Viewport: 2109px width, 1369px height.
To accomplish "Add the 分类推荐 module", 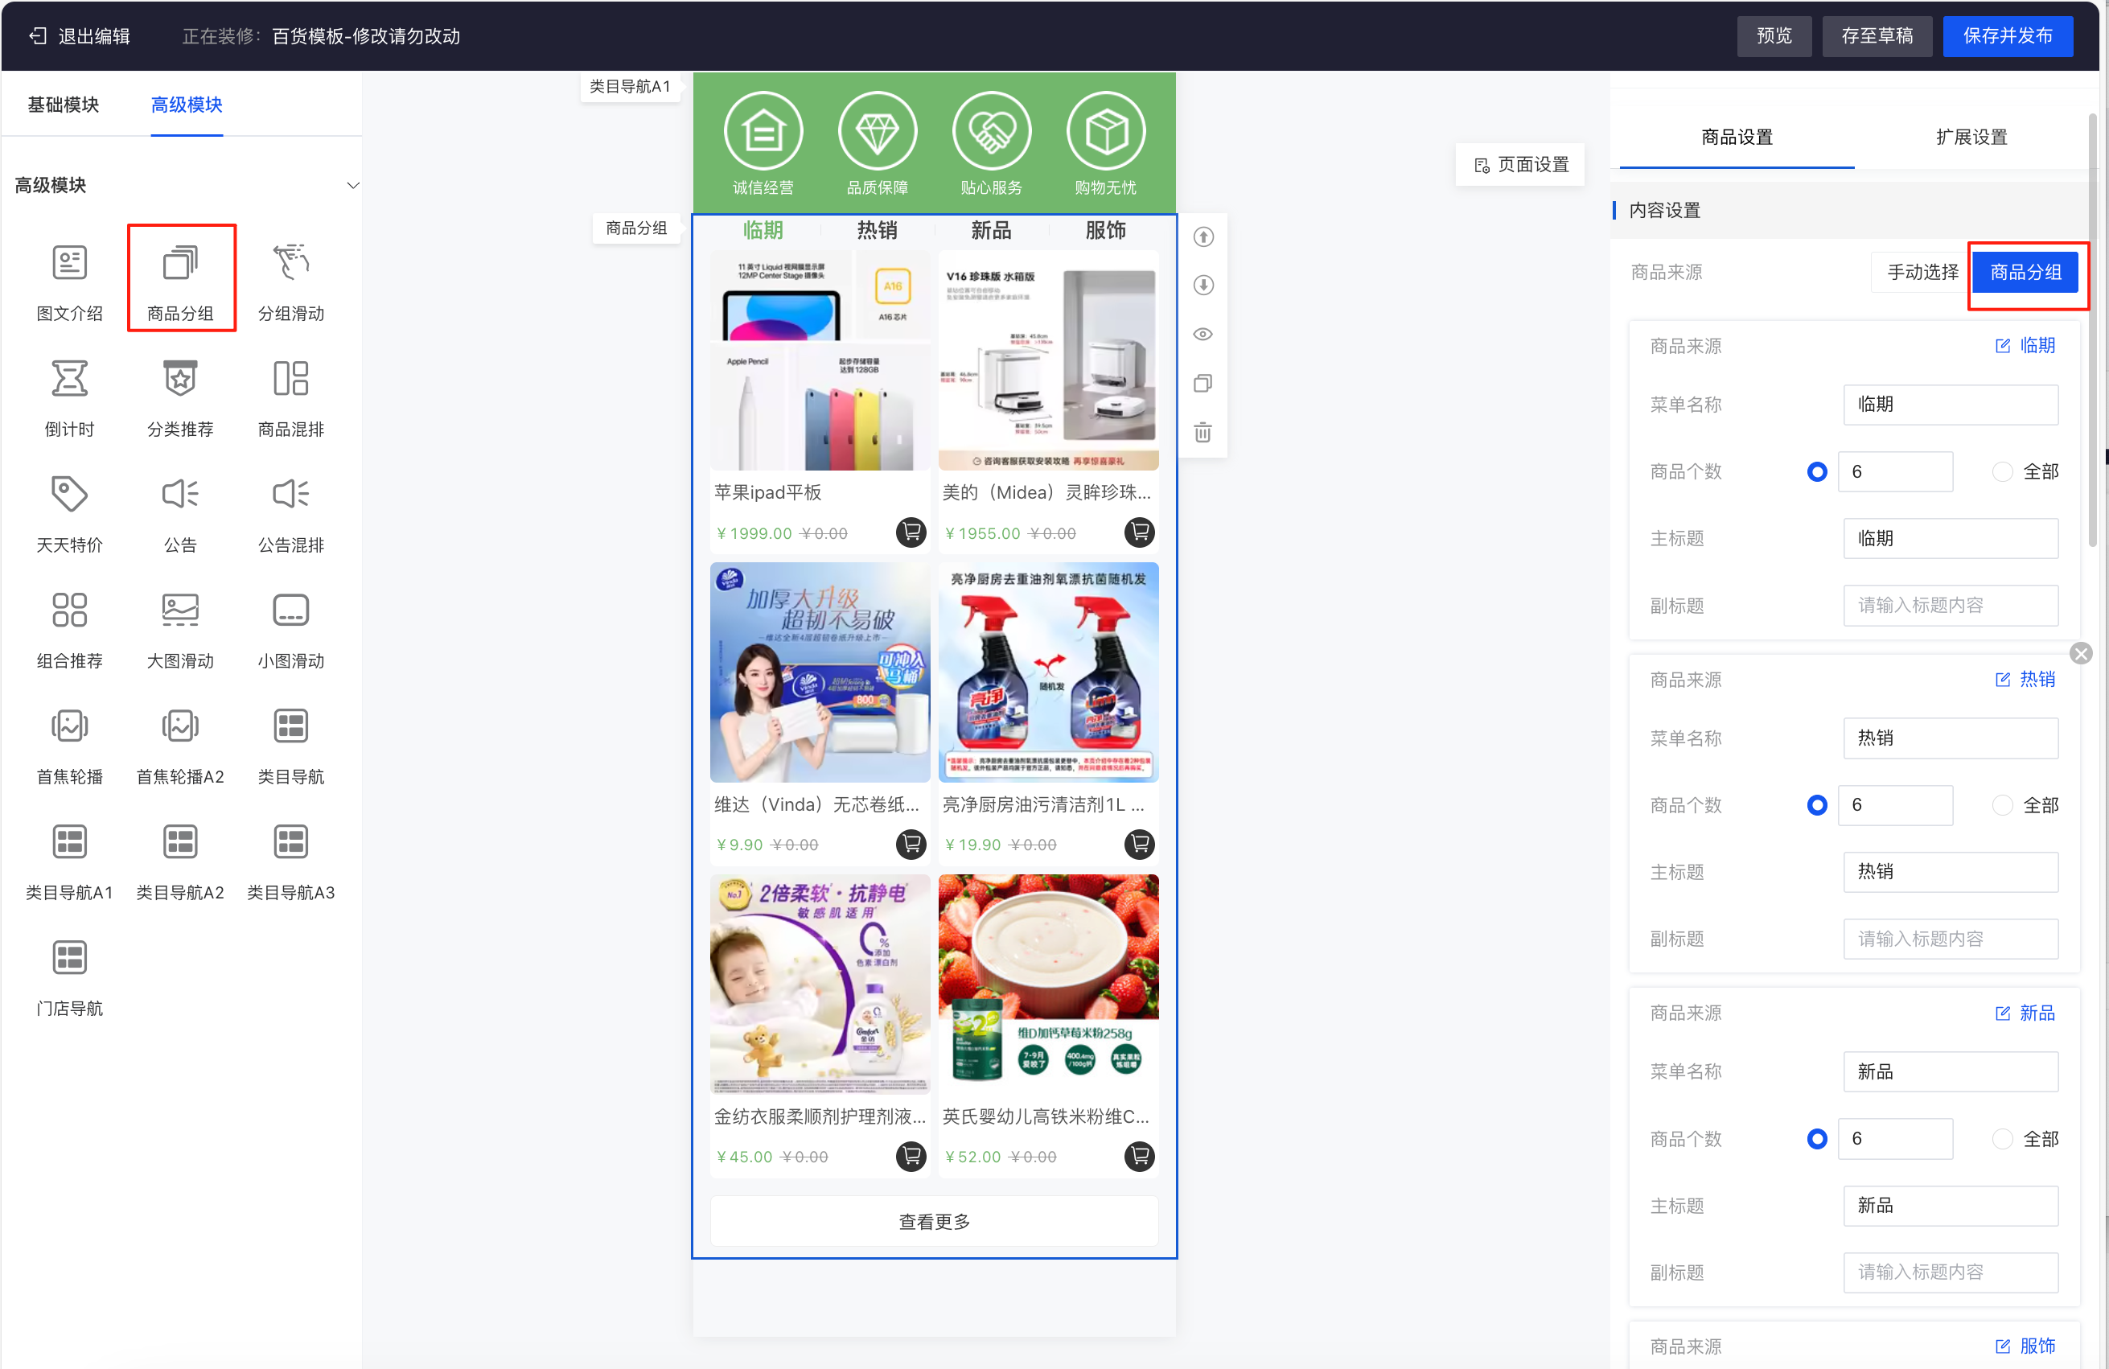I will point(180,379).
